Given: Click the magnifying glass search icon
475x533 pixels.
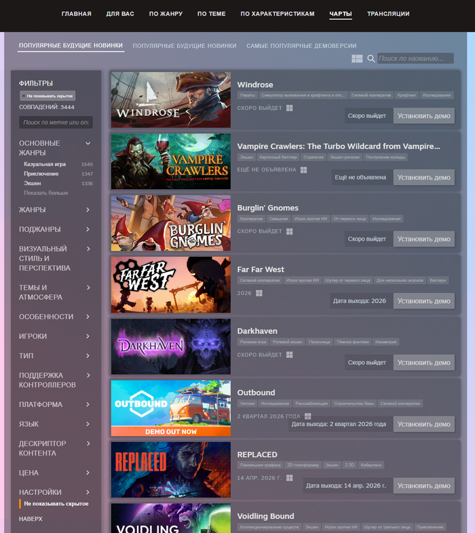Looking at the screenshot, I should pos(371,59).
